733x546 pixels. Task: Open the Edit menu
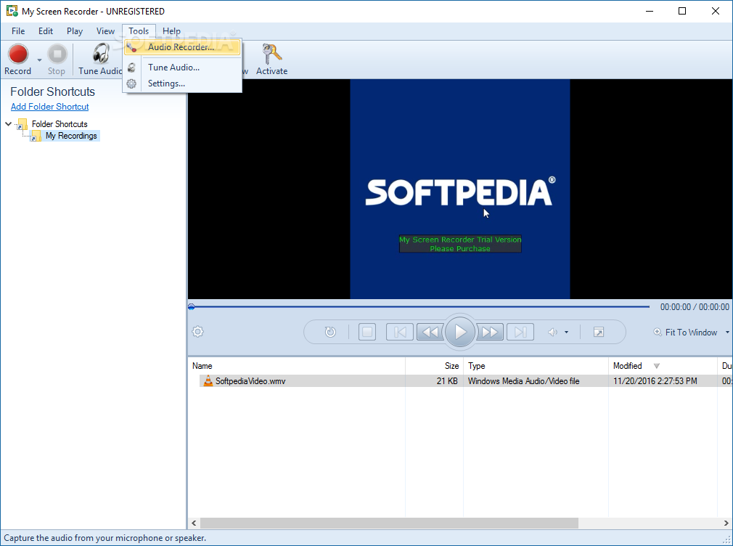[x=45, y=31]
